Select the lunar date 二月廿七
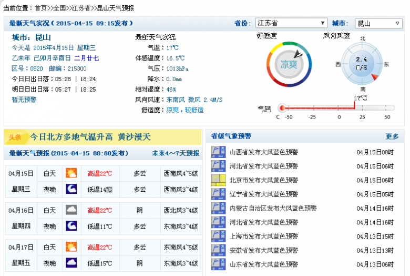The height and width of the screenshot is (276, 410). click(87, 58)
